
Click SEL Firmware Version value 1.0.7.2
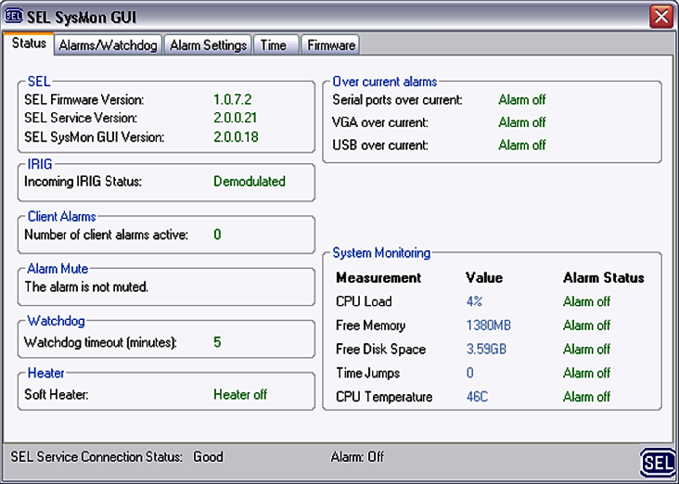[233, 99]
